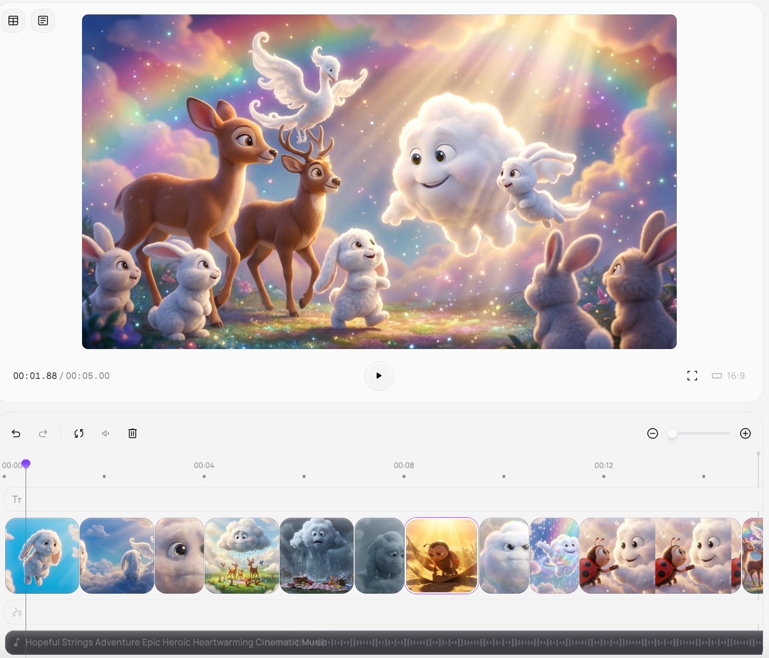Image resolution: width=769 pixels, height=658 pixels.
Task: Open the script text panel
Action: (x=43, y=21)
